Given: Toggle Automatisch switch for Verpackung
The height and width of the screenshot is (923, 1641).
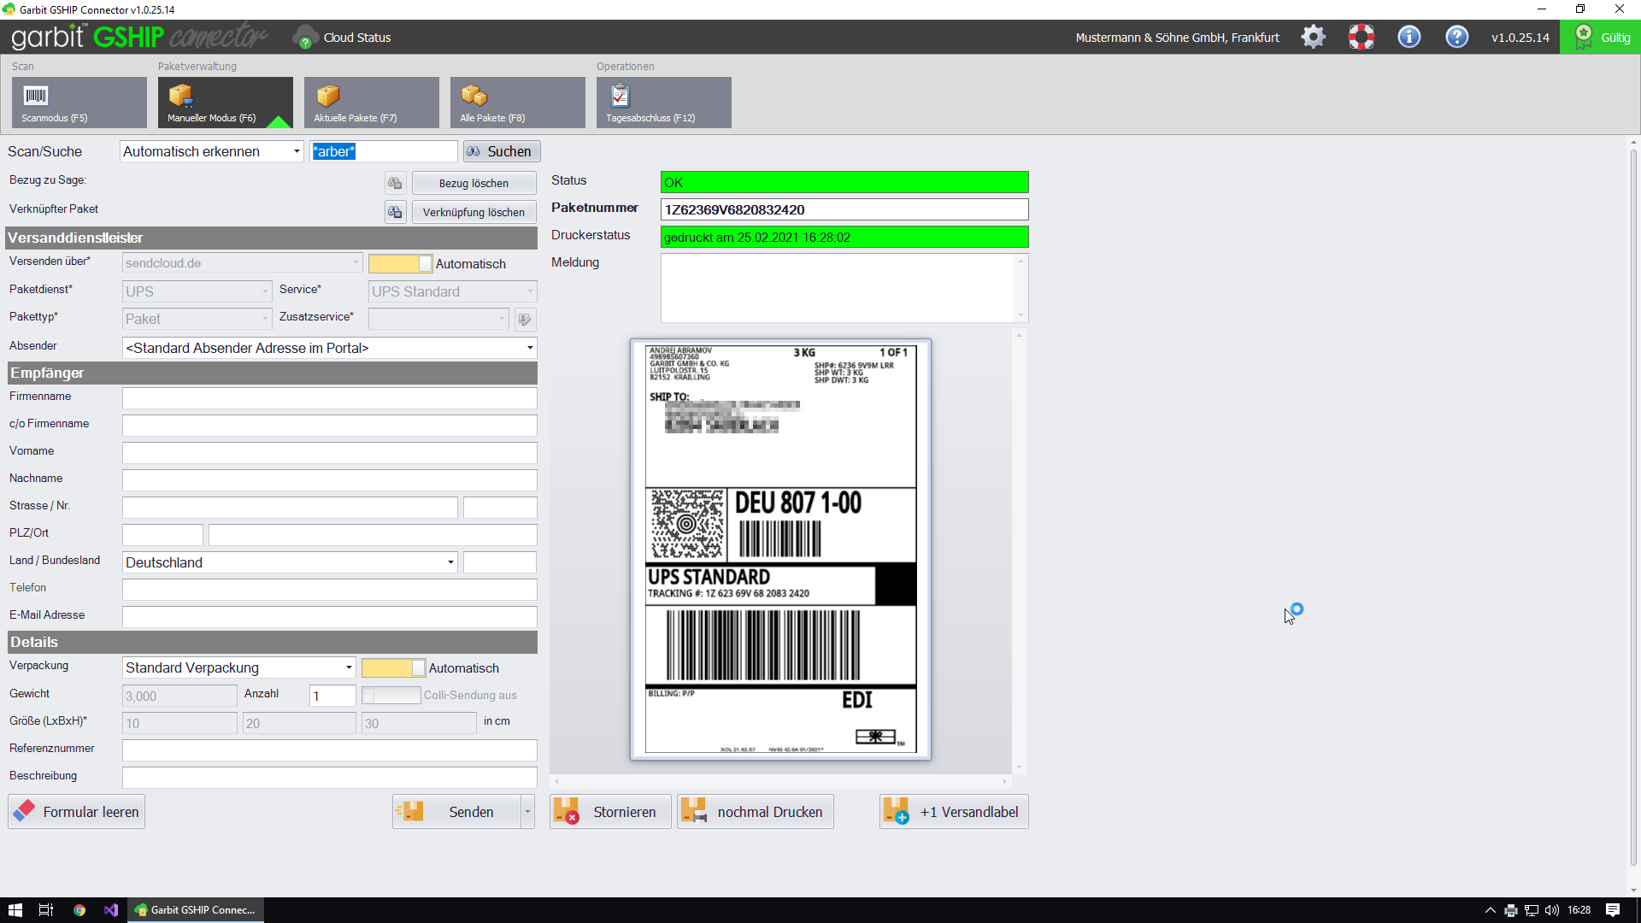Looking at the screenshot, I should click(393, 668).
